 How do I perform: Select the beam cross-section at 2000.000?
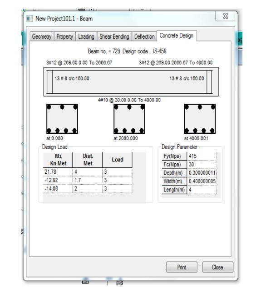[129, 119]
